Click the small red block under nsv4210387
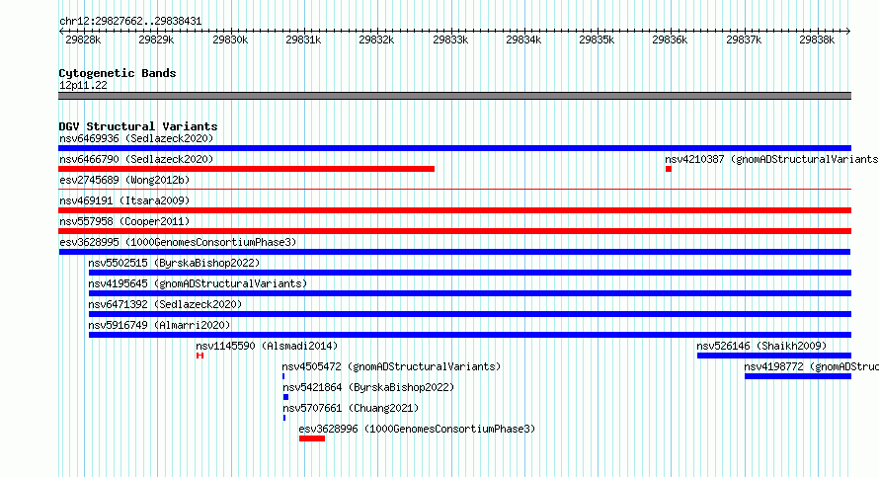The image size is (879, 477). tap(669, 169)
